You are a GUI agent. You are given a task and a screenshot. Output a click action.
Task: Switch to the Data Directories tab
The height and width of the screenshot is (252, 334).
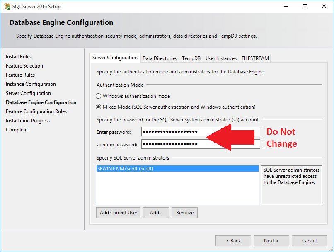click(160, 58)
